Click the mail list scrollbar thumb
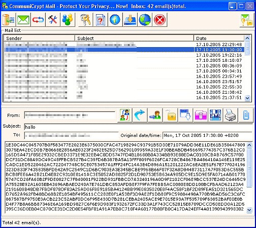The image size is (256, 228). coord(247,48)
